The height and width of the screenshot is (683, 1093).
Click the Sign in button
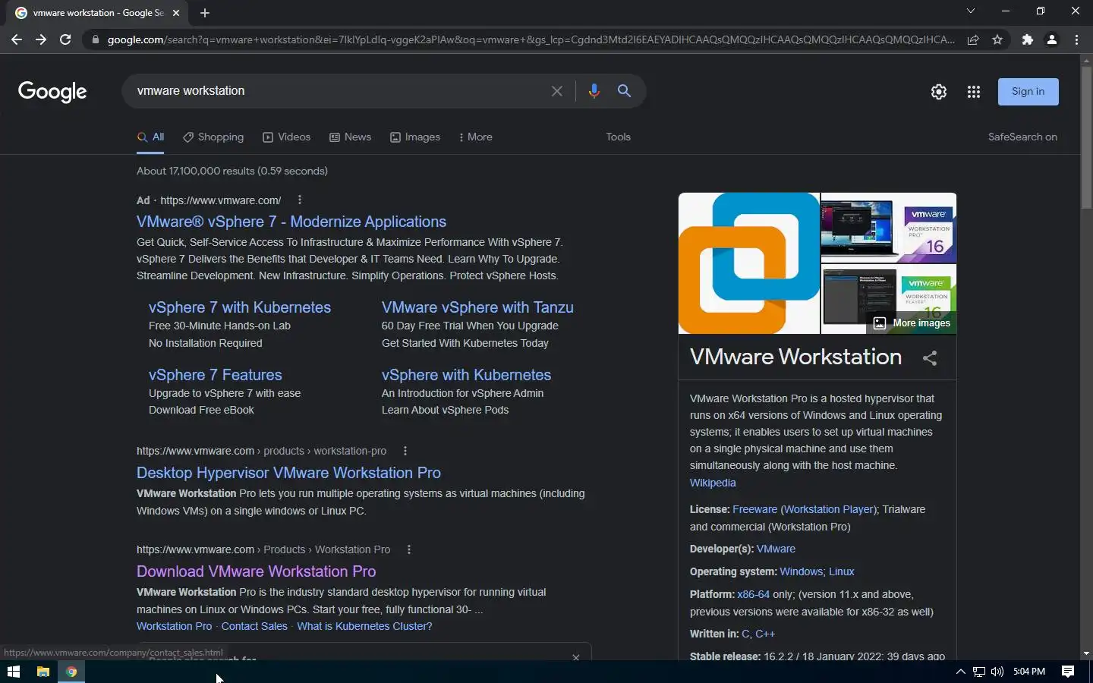(1028, 92)
